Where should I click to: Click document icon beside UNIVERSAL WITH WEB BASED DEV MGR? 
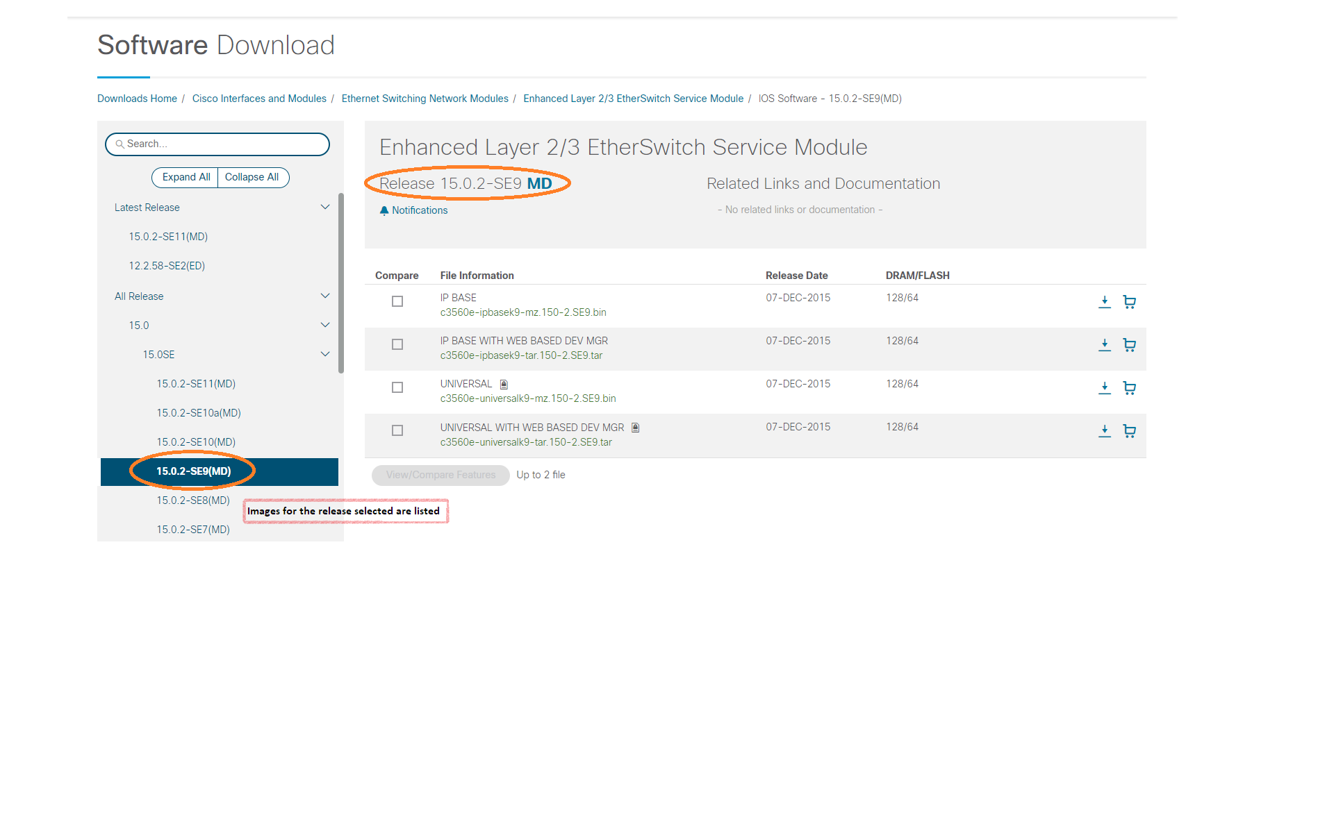tap(635, 428)
